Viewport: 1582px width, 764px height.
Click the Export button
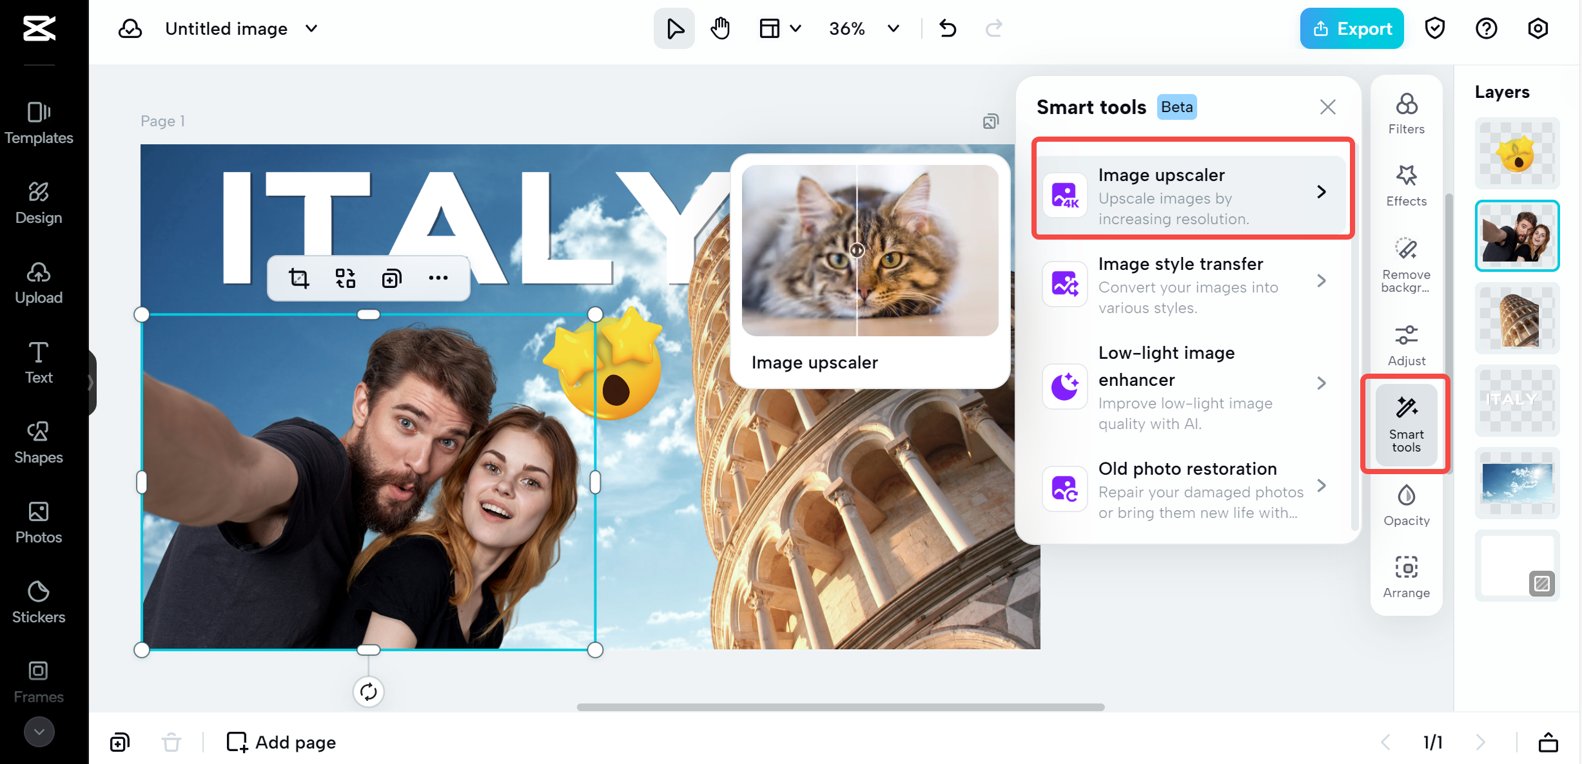point(1352,28)
